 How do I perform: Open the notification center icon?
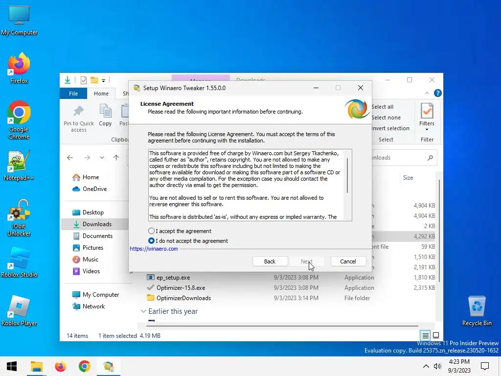(485, 366)
